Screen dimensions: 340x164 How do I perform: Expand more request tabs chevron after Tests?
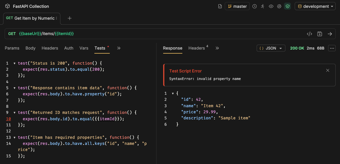[x=119, y=48]
